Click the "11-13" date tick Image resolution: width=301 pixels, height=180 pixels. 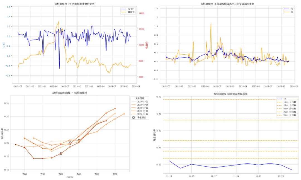click(x=169, y=176)
